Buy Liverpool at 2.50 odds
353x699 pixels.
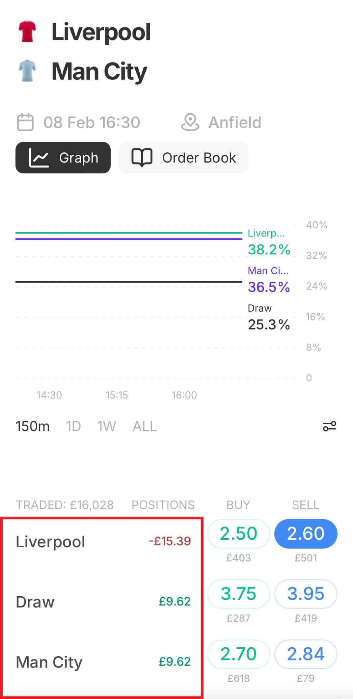point(238,533)
